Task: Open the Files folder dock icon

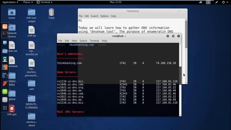Action: pos(5,51)
